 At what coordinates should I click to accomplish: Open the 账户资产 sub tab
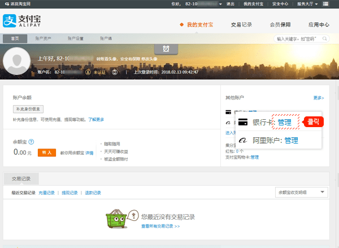pyautogui.click(x=44, y=38)
